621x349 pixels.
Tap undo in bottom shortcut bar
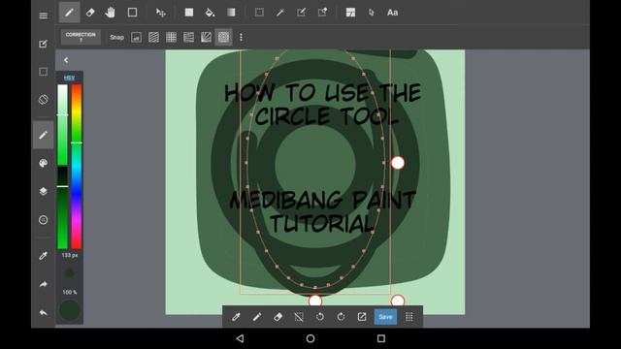point(320,317)
